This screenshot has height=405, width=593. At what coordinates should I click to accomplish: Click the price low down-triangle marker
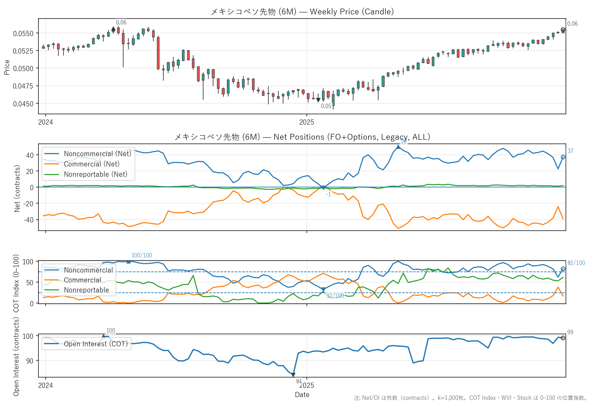click(x=318, y=100)
